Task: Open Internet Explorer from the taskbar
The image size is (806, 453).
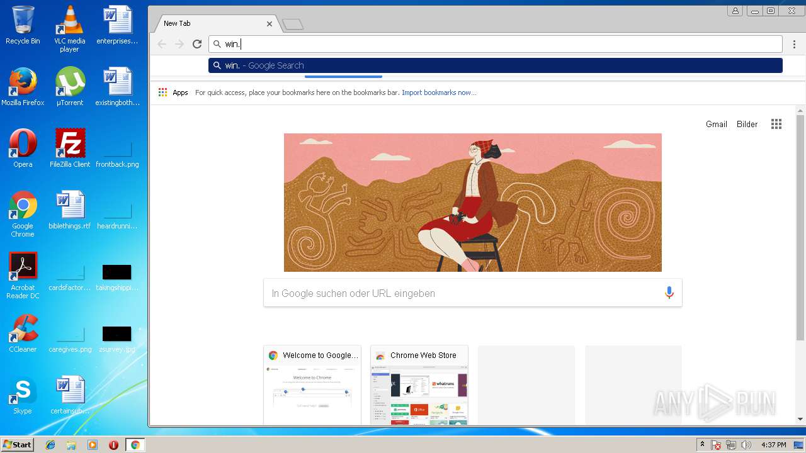Action: coord(50,445)
